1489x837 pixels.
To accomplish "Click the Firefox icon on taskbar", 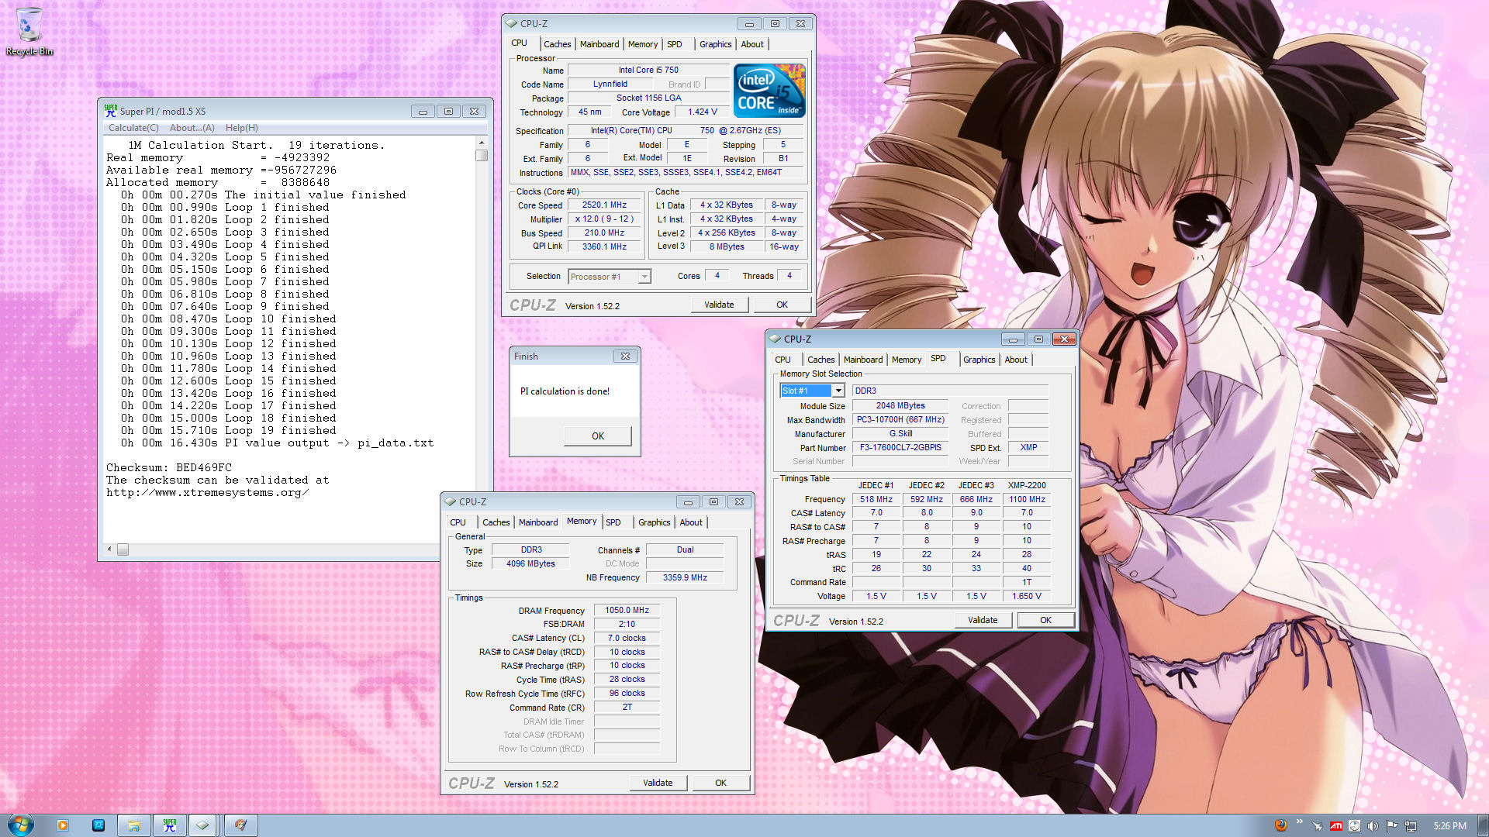I will (x=1280, y=825).
